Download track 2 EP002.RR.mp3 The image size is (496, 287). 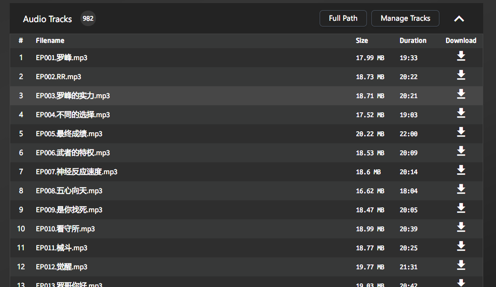tap(461, 75)
